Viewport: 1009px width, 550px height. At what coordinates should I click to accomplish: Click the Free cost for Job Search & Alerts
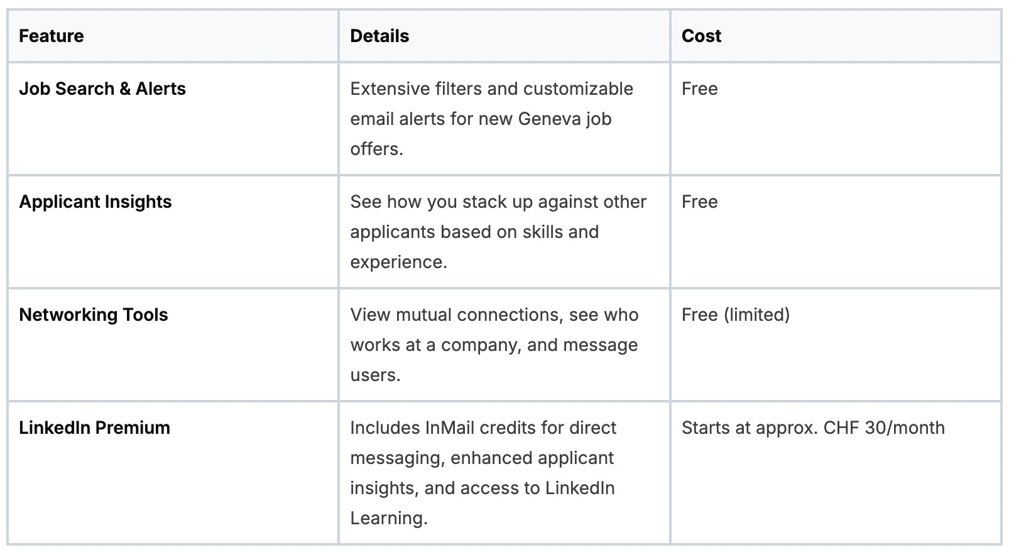click(x=699, y=89)
